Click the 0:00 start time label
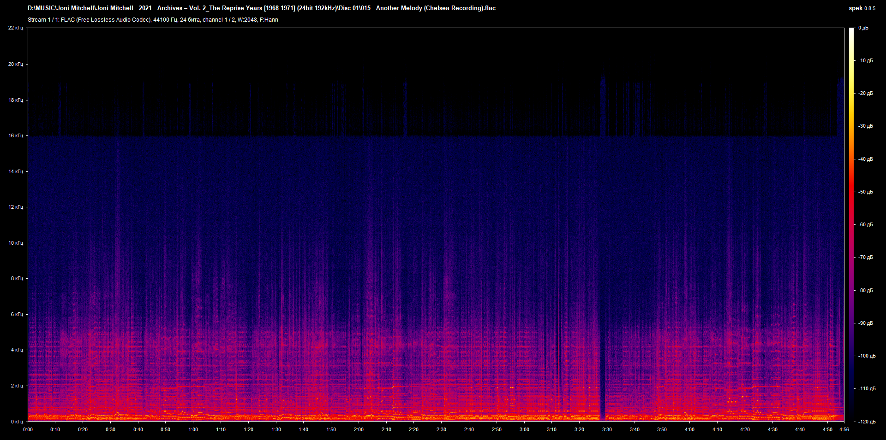This screenshot has height=440, width=886. pyautogui.click(x=28, y=429)
